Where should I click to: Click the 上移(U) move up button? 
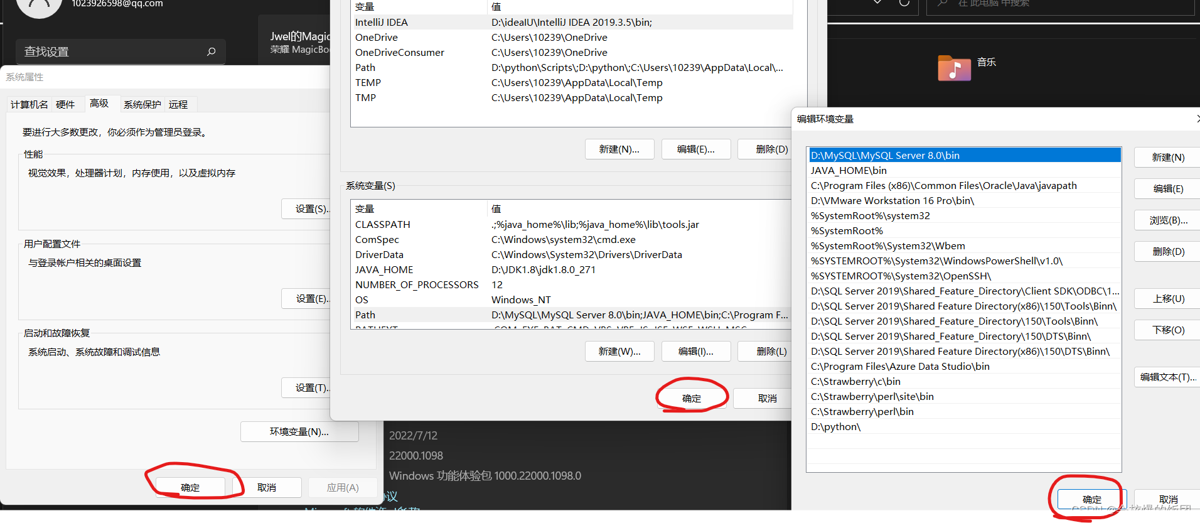pos(1168,298)
